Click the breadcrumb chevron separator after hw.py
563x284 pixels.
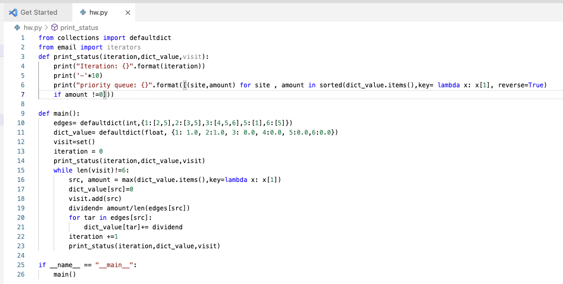[46, 27]
